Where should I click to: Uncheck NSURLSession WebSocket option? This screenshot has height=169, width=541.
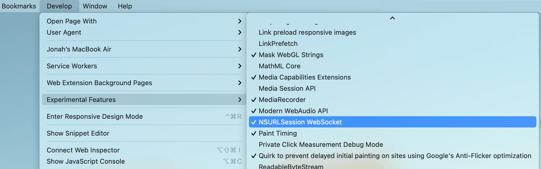pyautogui.click(x=300, y=122)
